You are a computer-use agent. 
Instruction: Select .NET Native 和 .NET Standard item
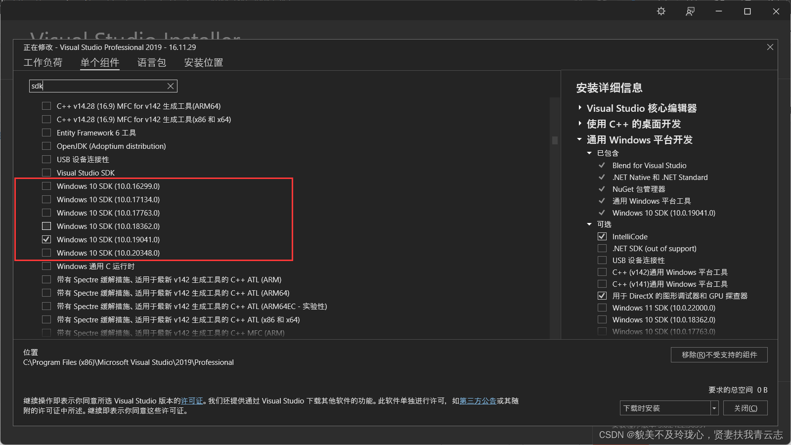pyautogui.click(x=660, y=178)
